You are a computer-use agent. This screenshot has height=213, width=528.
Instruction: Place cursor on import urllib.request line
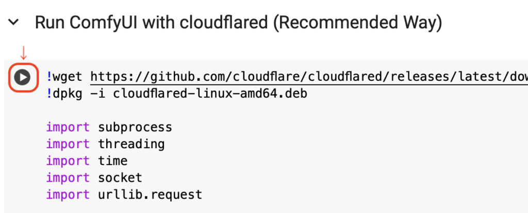click(x=124, y=194)
